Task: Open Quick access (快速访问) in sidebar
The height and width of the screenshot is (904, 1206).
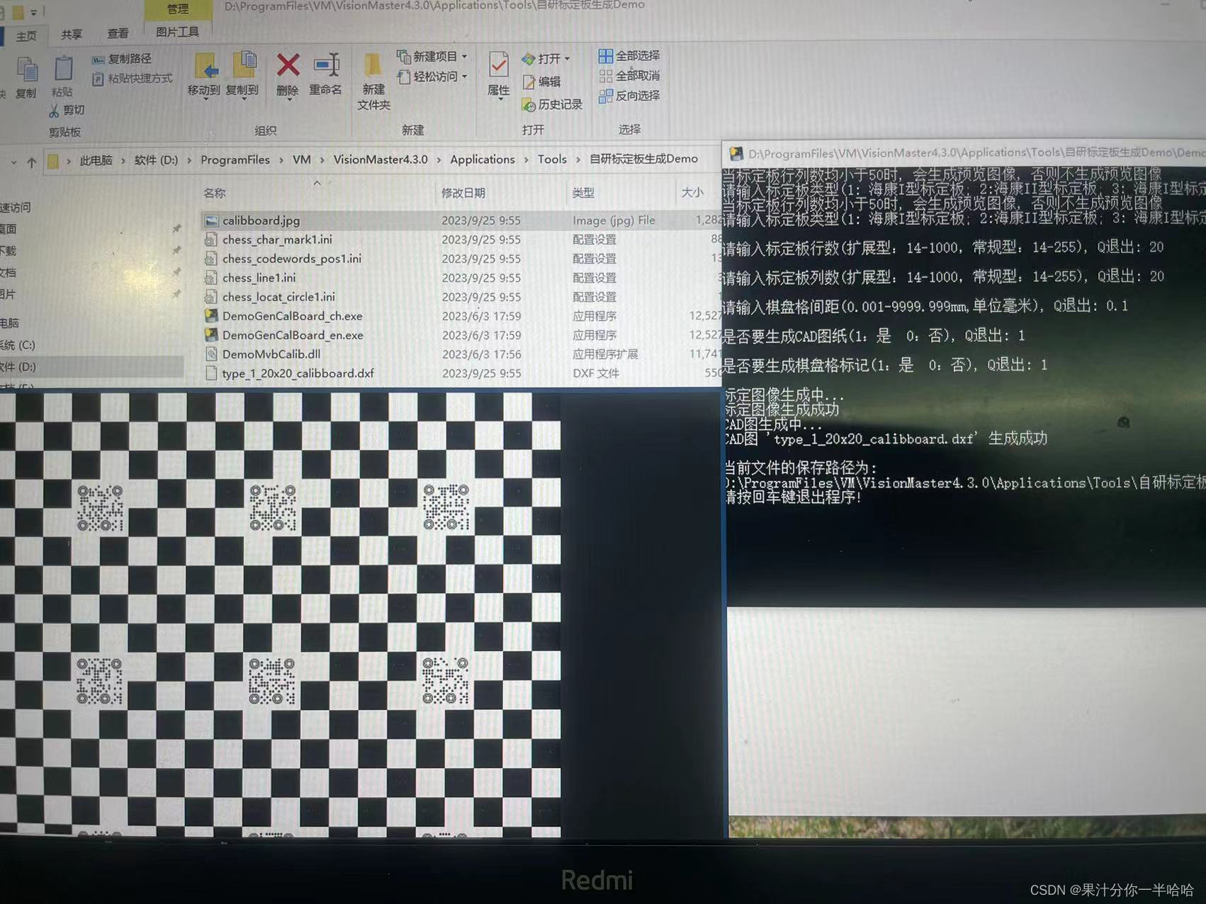Action: point(16,208)
